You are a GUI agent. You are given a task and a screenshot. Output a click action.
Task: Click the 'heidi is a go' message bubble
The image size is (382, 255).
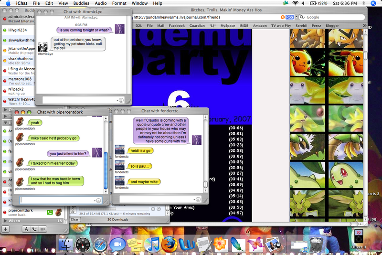(x=140, y=151)
